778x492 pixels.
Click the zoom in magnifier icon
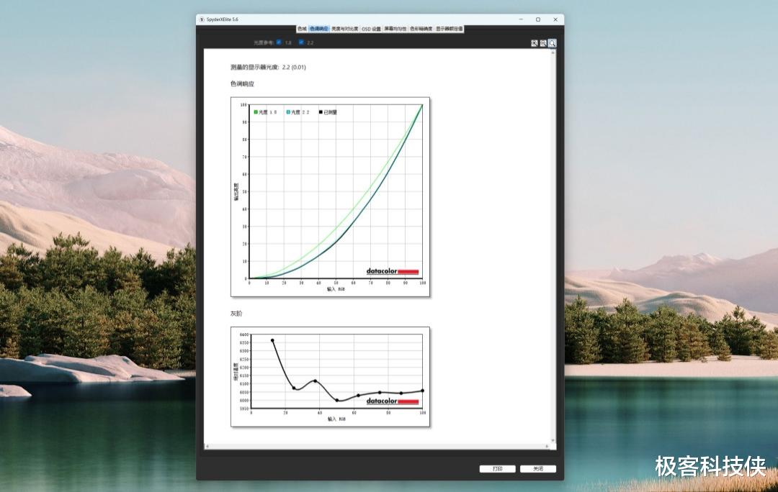(535, 43)
